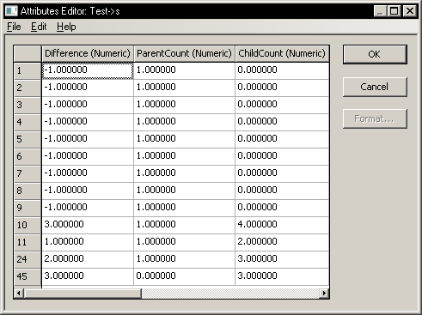
Task: Select row header 4
Action: point(28,122)
